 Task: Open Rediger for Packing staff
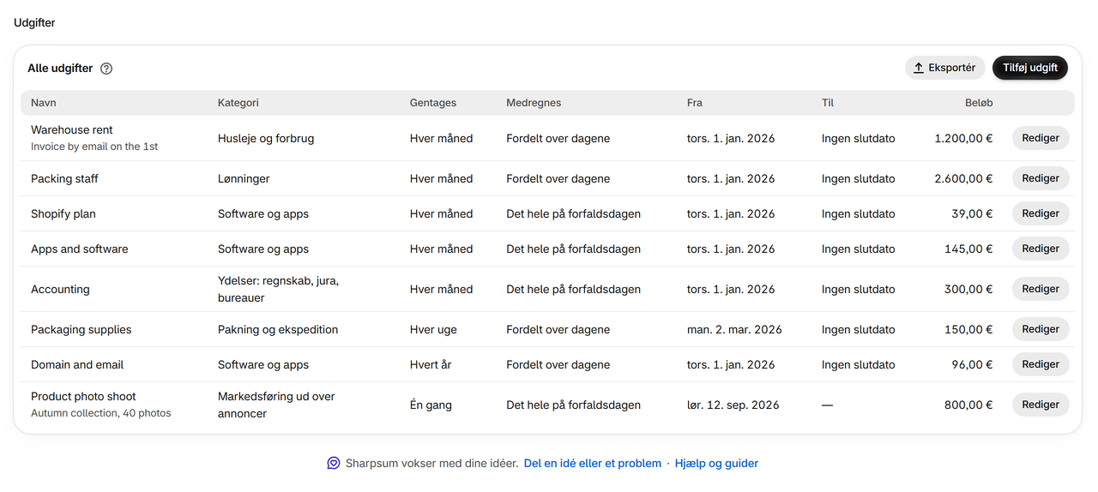(x=1041, y=178)
